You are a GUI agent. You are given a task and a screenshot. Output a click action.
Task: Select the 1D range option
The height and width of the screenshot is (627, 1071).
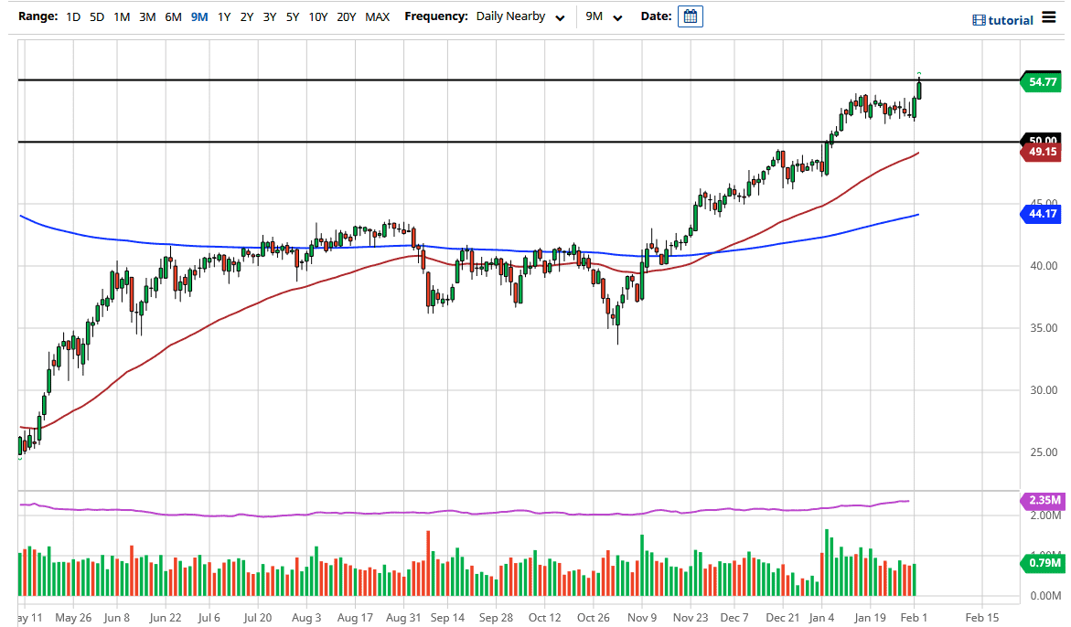click(71, 16)
